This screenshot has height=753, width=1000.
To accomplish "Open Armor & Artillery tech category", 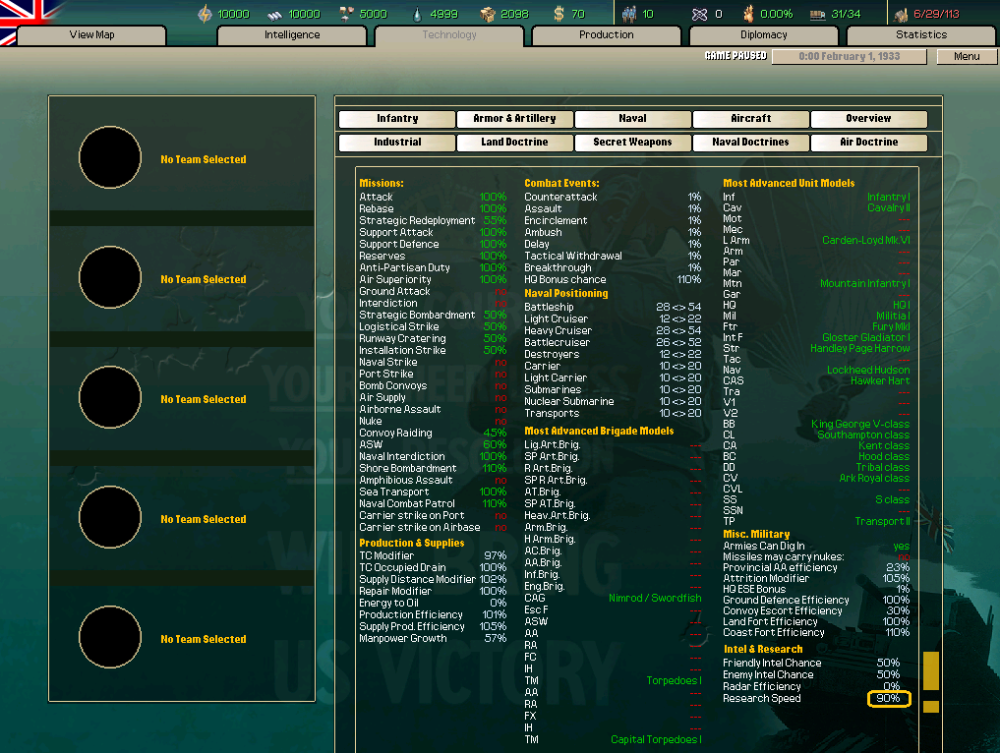I will (x=514, y=119).
